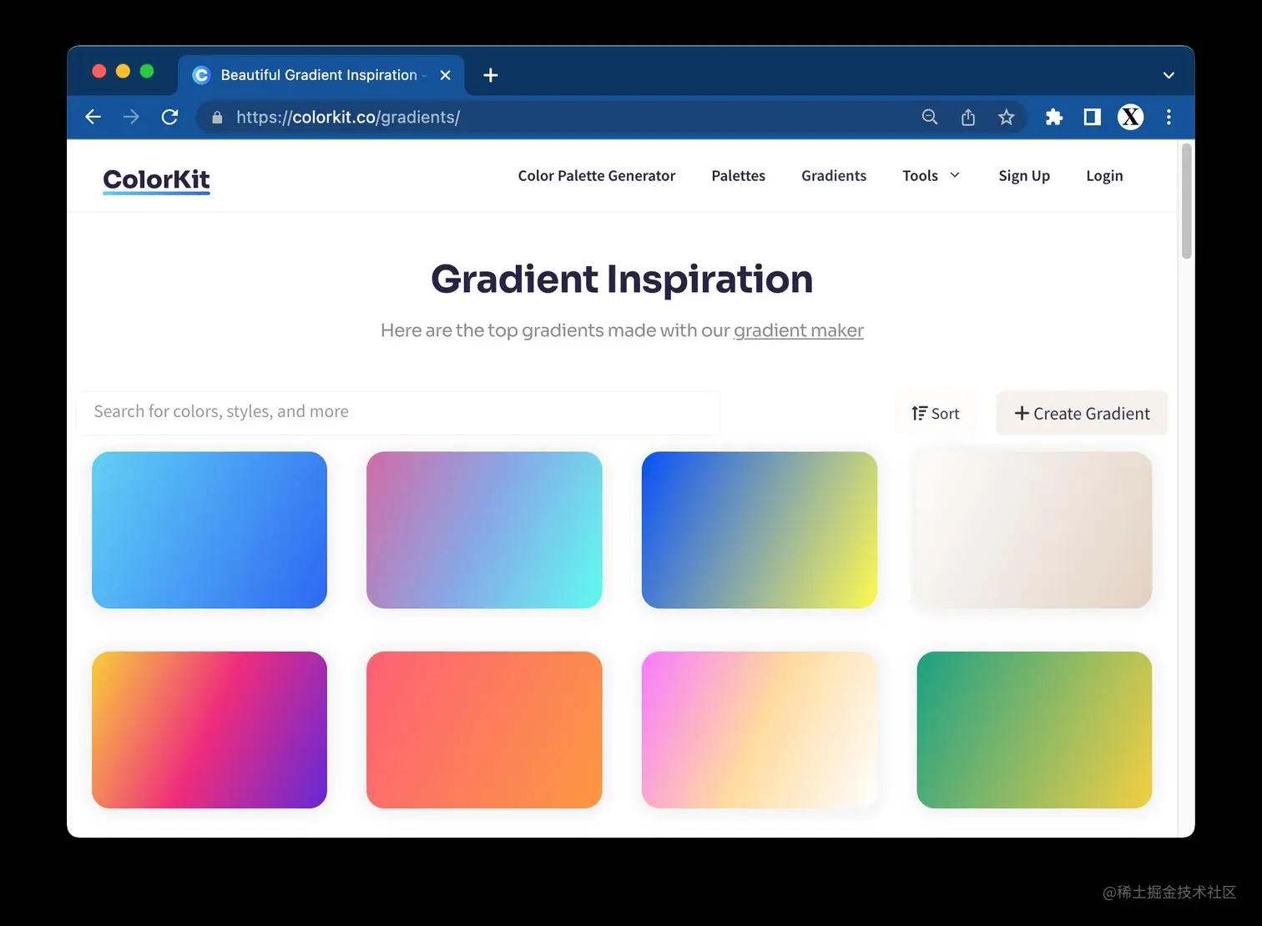Click the site security padlock icon

216,117
